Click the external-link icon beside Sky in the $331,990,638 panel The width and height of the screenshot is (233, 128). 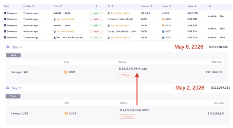21,47
